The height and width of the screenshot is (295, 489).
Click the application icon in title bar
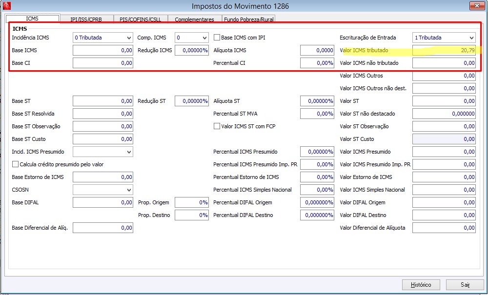click(6, 5)
